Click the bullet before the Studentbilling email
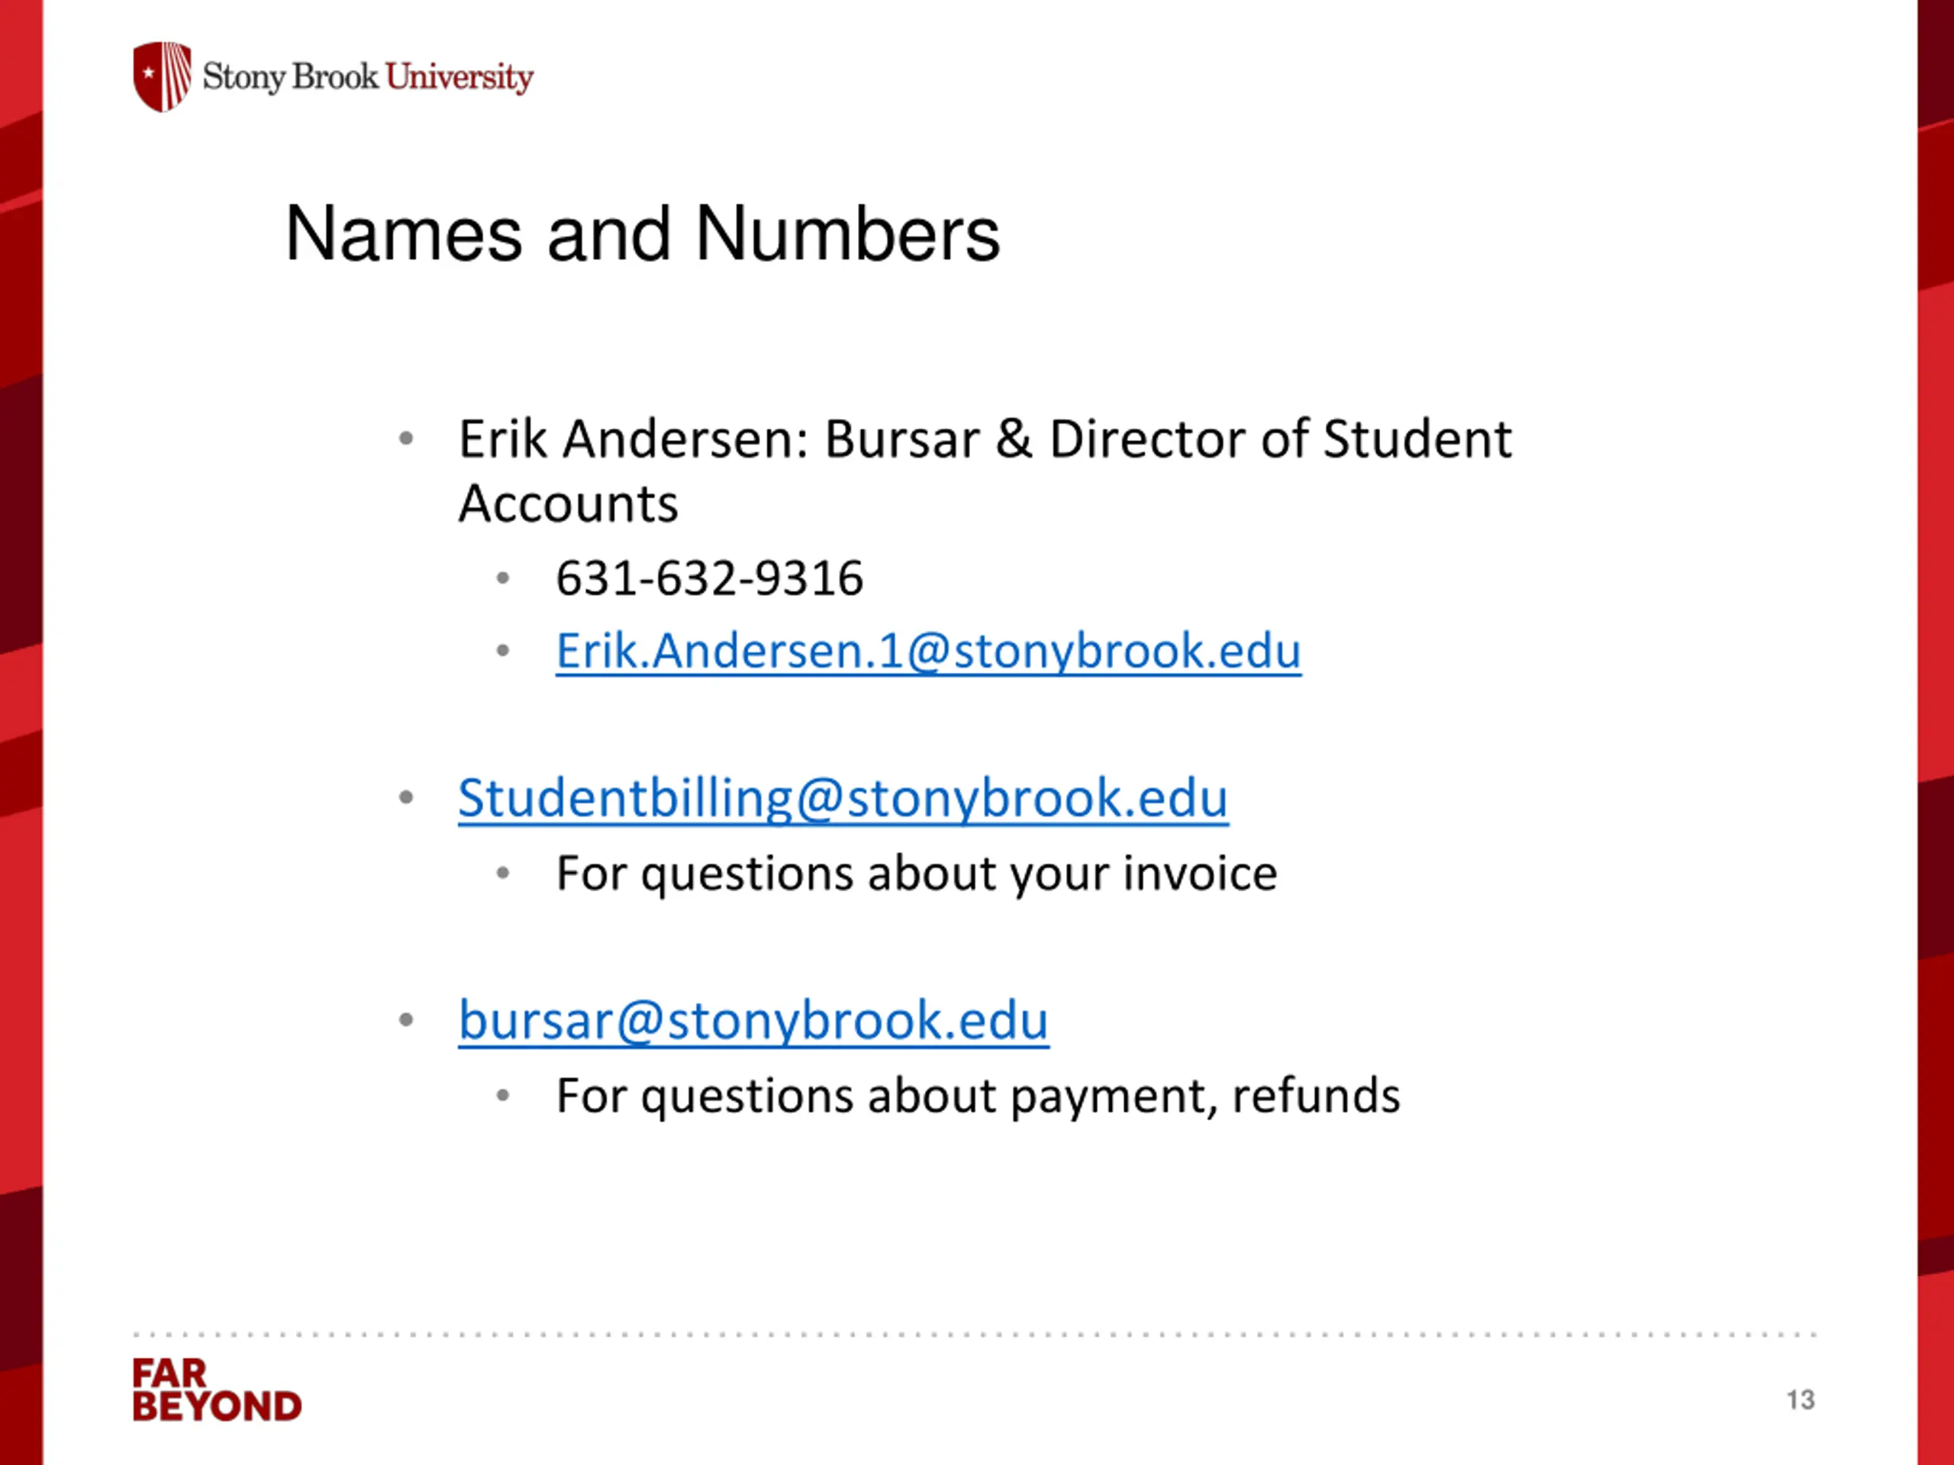Viewport: 1954px width, 1465px height. 406,797
